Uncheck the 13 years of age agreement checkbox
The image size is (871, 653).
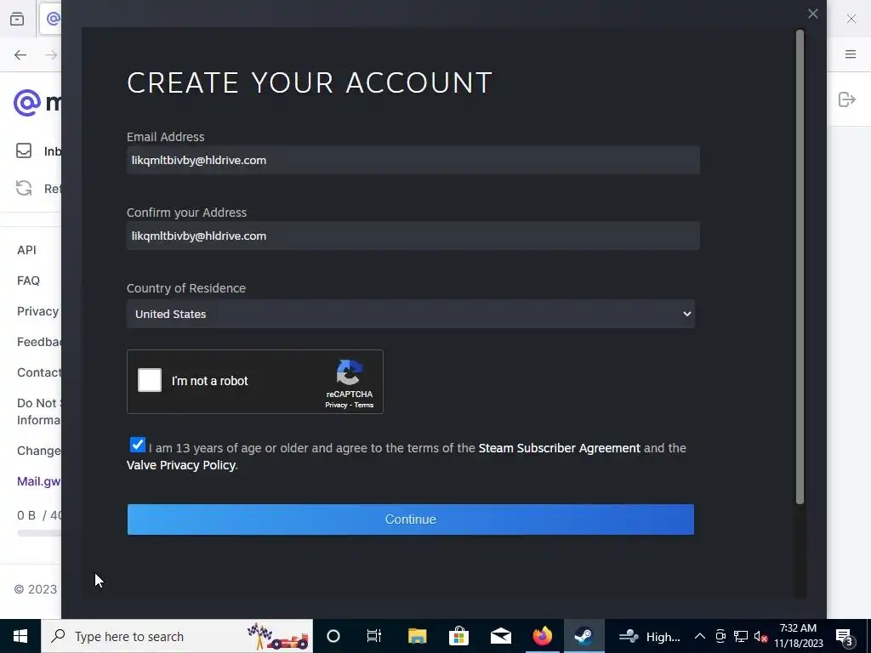[x=137, y=445]
